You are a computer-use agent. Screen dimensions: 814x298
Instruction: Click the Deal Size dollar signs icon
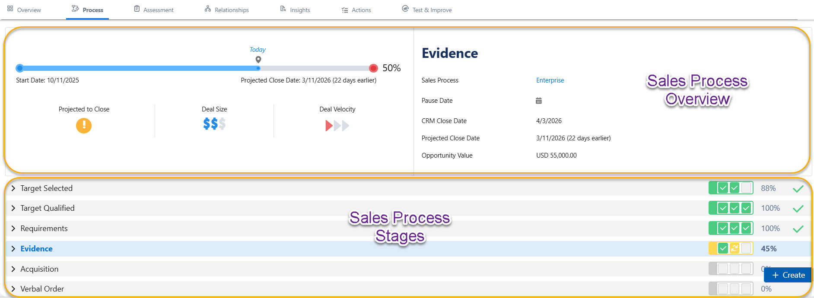(x=214, y=124)
